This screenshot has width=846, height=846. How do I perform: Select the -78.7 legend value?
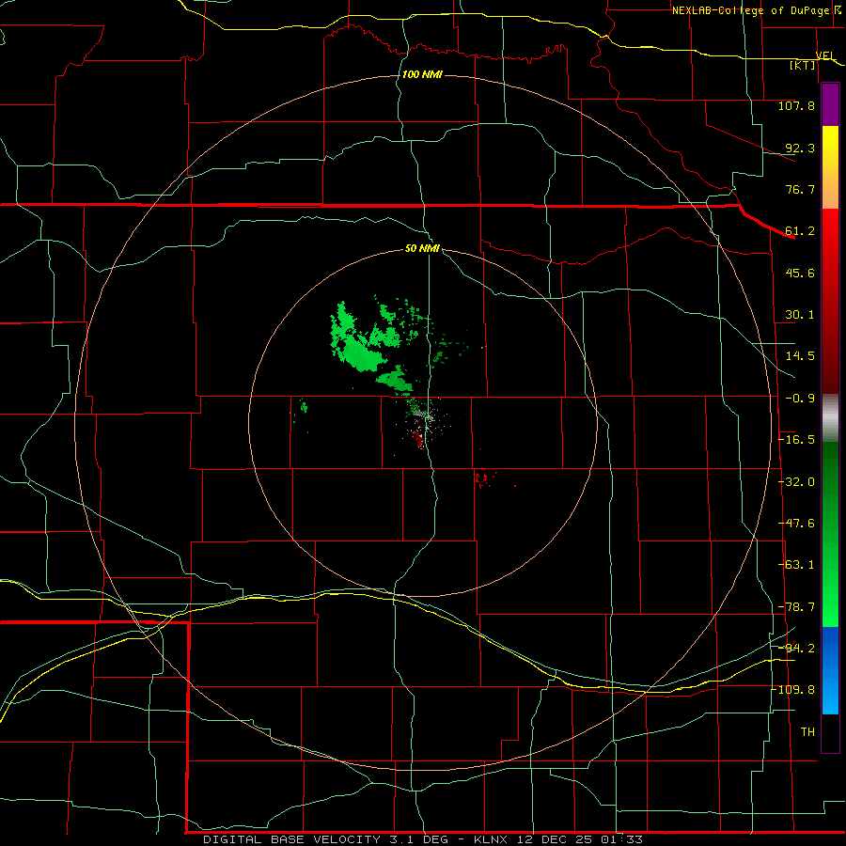796,607
